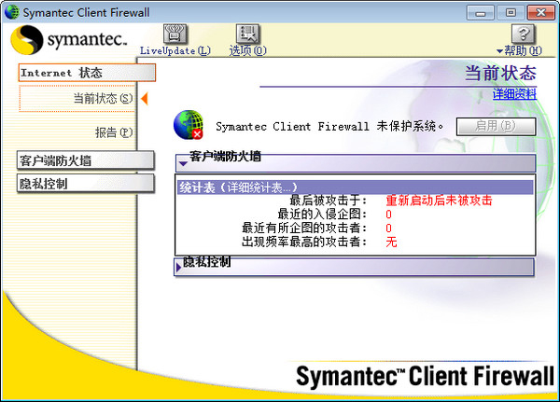Maximize the Symantec Client Firewall window
This screenshot has height=402, width=560.
click(x=511, y=13)
